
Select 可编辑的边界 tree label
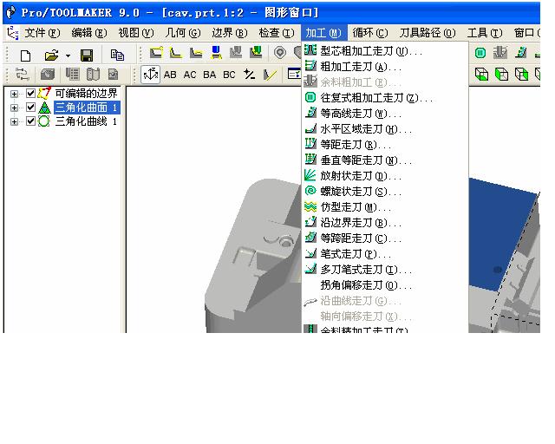pyautogui.click(x=86, y=94)
